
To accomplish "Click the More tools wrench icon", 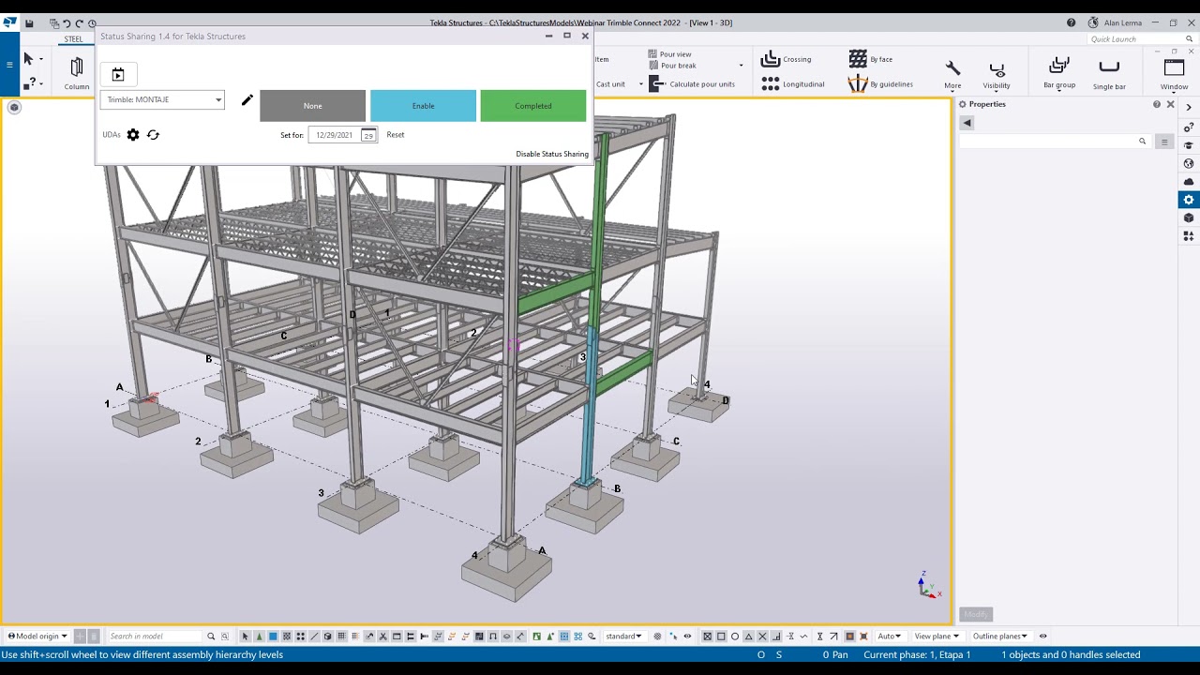I will 952,74.
